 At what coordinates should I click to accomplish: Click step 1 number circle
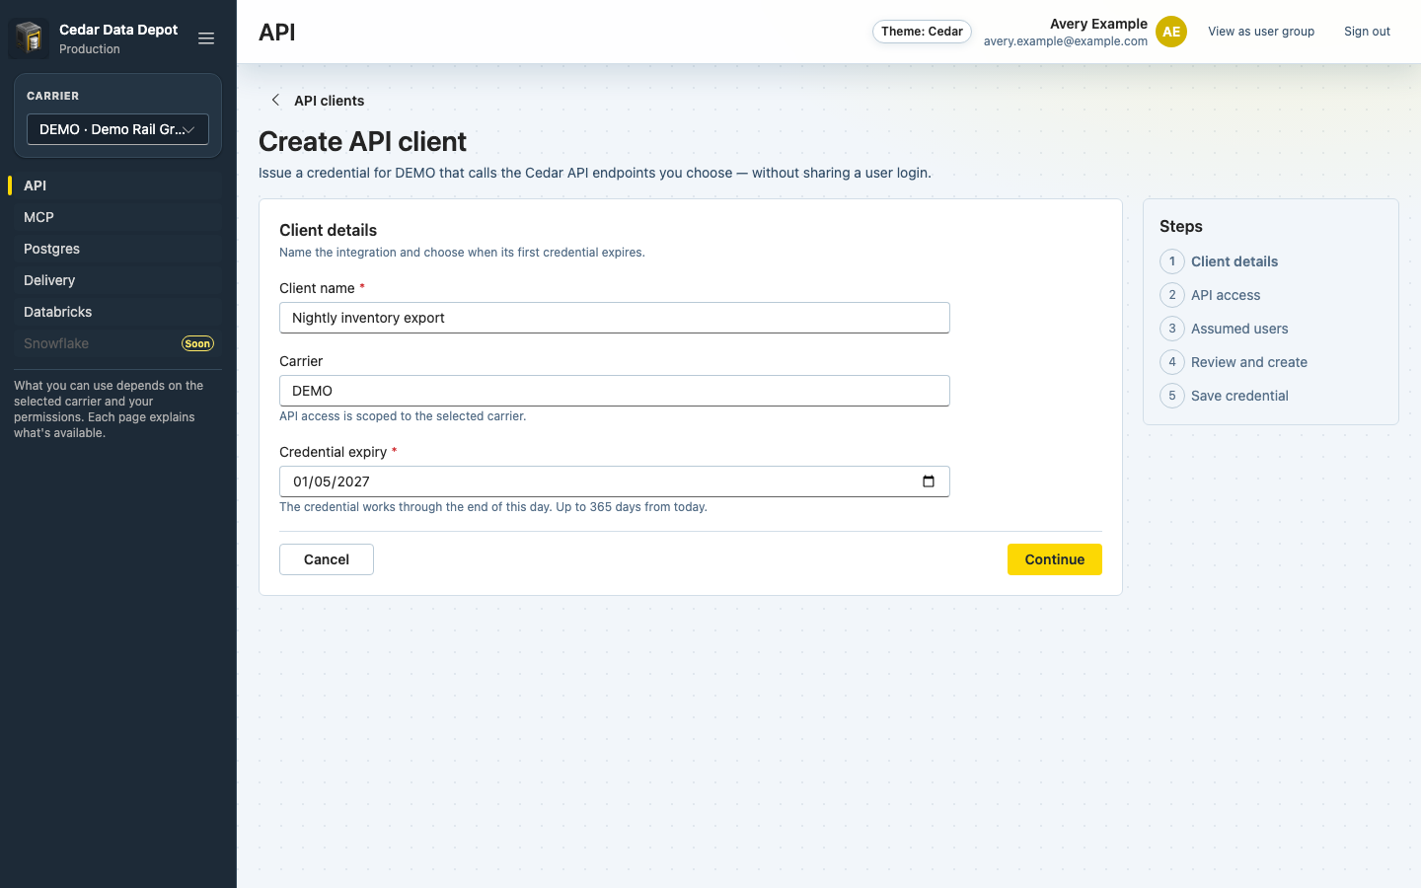tap(1172, 261)
